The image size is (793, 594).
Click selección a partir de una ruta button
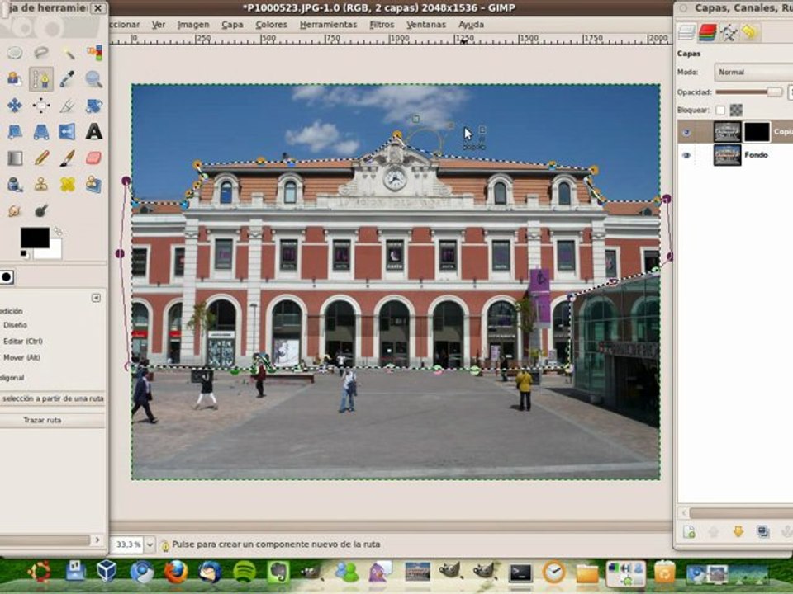pos(53,398)
